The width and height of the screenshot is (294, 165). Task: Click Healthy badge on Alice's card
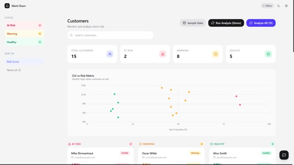pyautogui.click(x=266, y=153)
